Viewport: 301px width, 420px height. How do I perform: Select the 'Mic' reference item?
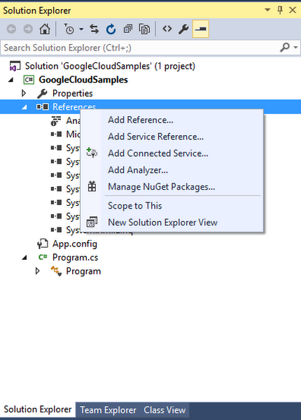point(73,134)
